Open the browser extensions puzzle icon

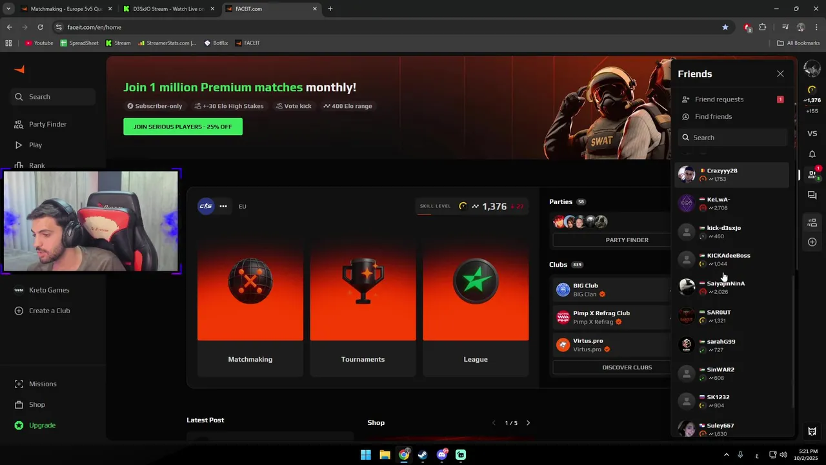coord(763,27)
